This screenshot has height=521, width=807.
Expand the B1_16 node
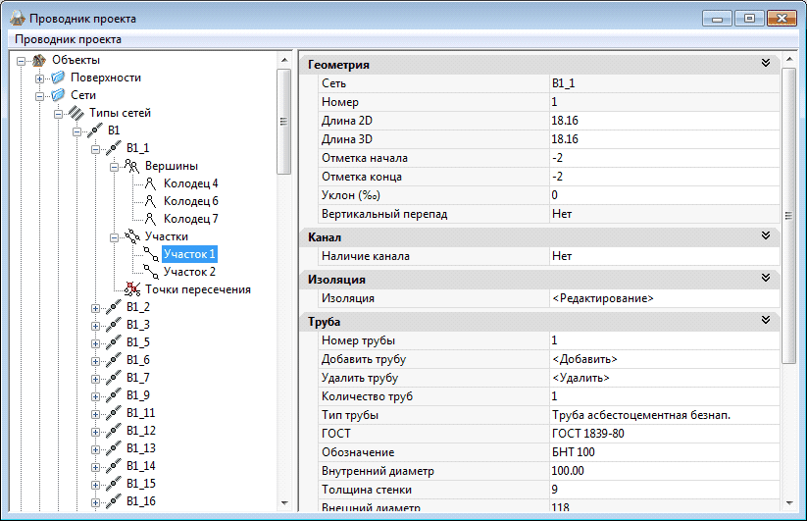coord(95,502)
